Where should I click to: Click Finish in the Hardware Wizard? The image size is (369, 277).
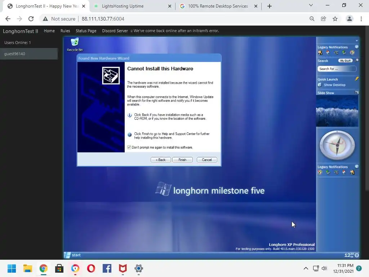[182, 160]
